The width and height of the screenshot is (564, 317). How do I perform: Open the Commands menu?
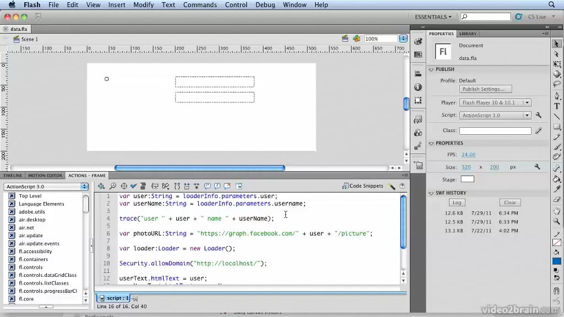click(200, 4)
